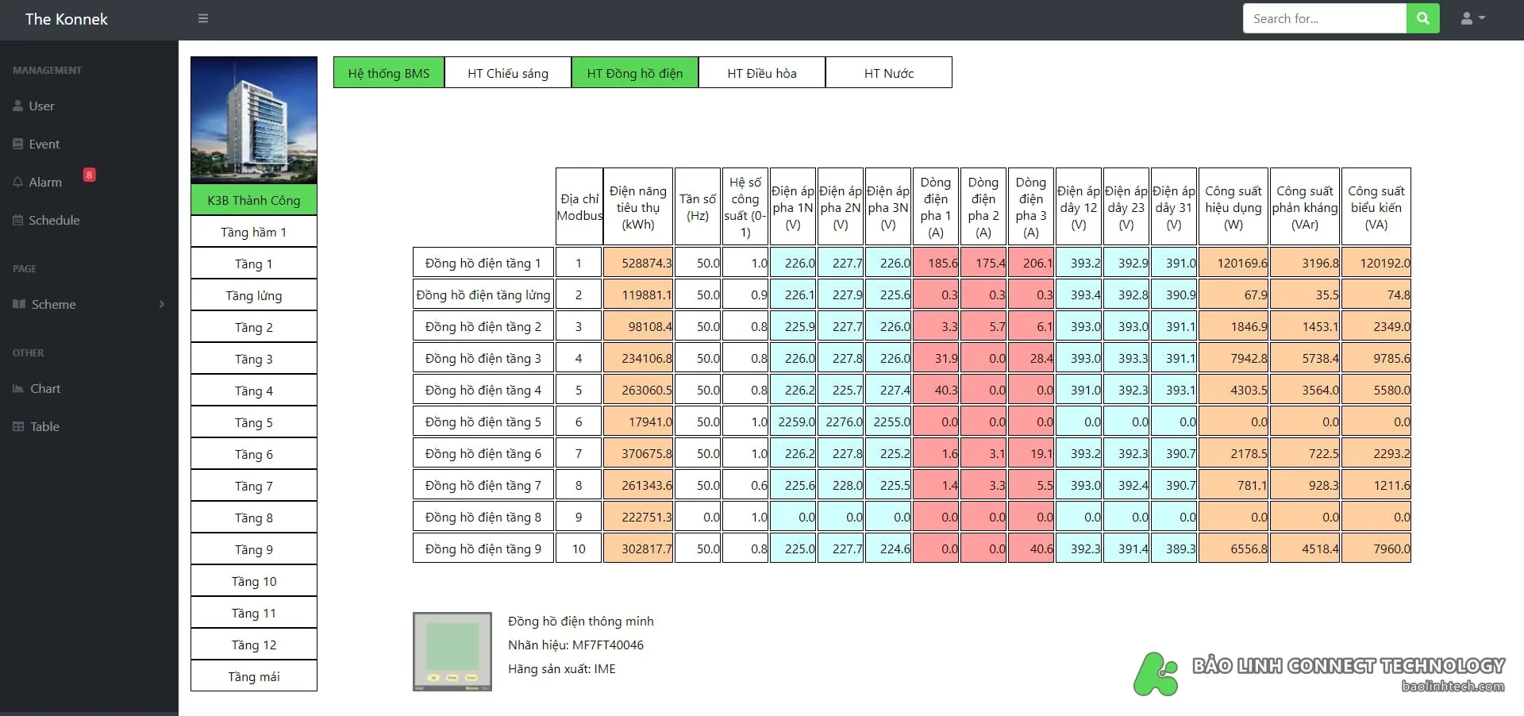
Task: Select floor Tầng mái
Action: (254, 676)
